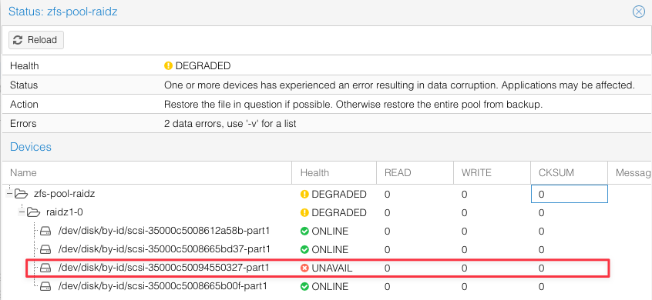Collapse the raidz1-0 tree node

click(x=22, y=212)
